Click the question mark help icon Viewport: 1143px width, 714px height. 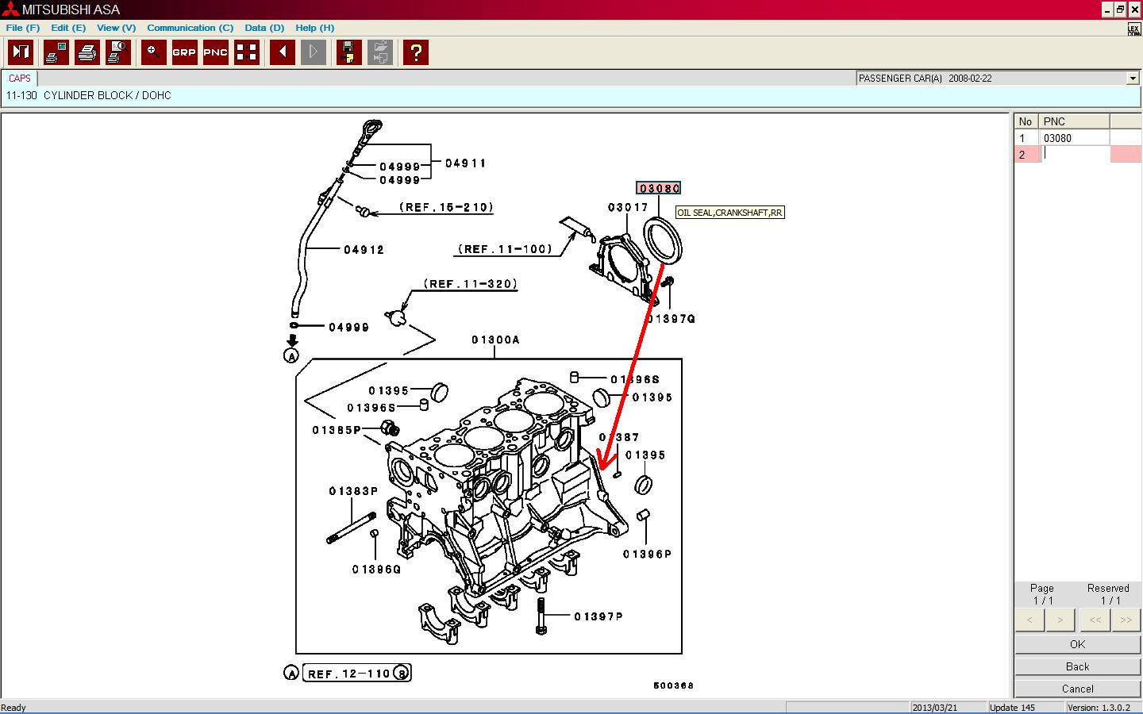[x=415, y=52]
